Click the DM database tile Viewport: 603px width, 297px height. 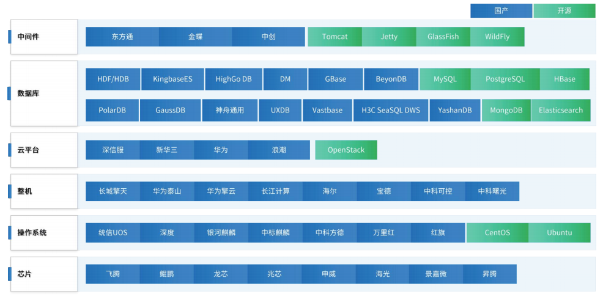[286, 79]
